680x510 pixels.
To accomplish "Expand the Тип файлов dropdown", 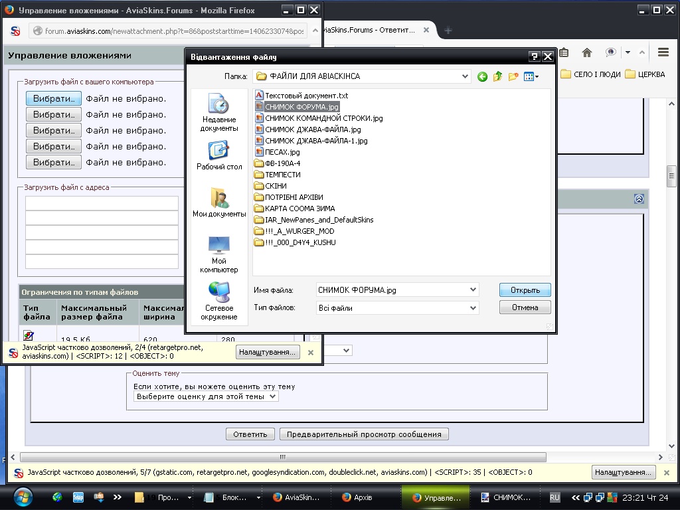I will coord(473,307).
